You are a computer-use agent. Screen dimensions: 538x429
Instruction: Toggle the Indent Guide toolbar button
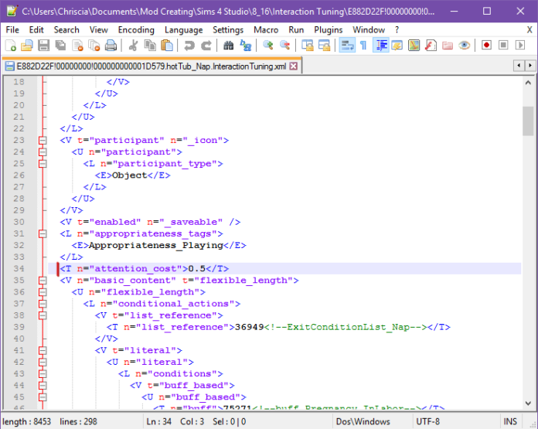pos(380,46)
